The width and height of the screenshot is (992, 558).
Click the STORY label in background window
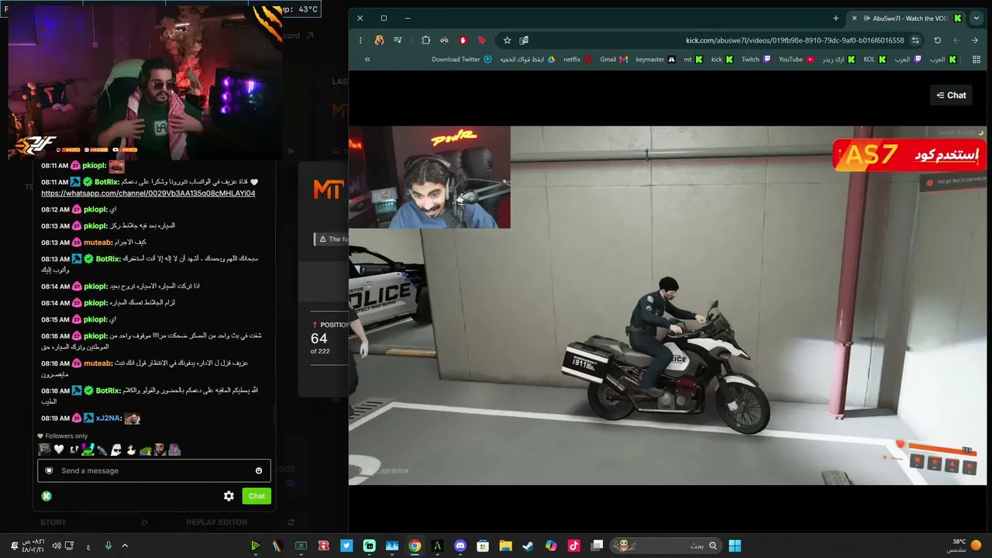(x=53, y=522)
